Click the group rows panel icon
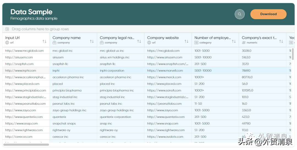Image resolution: width=297 pixels, height=150 pixels. point(7,29)
